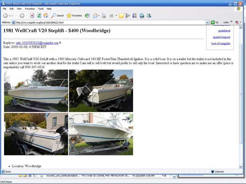This screenshot has height=184, width=246.
Task: Open the File menu
Action: point(5,9)
